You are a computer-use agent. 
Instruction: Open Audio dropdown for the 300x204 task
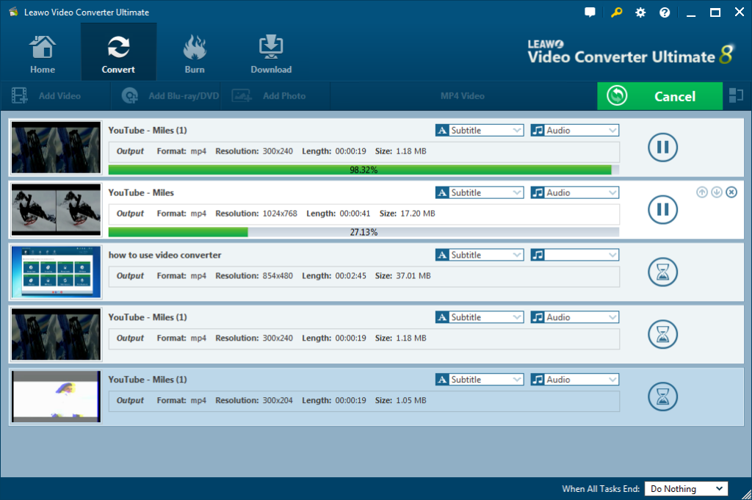point(574,380)
